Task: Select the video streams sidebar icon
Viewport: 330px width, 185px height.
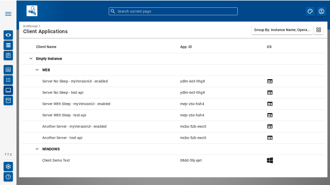Action: (x=8, y=35)
